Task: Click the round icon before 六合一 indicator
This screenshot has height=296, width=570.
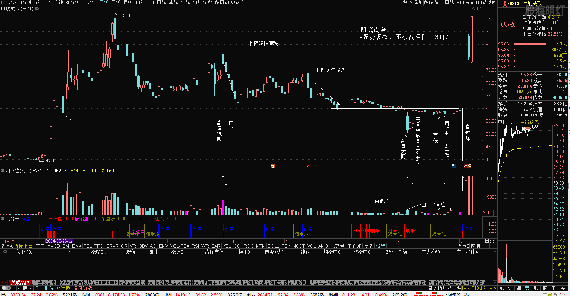Action: 2,219
